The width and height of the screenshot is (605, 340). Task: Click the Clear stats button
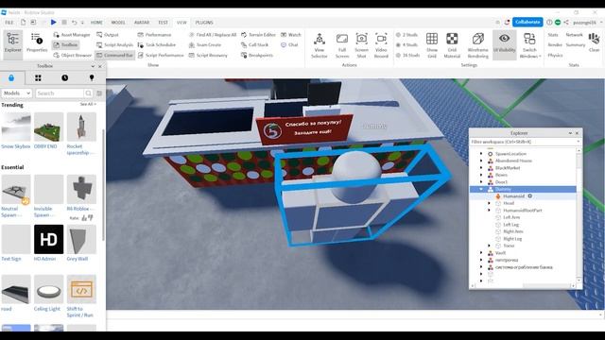[x=595, y=42]
